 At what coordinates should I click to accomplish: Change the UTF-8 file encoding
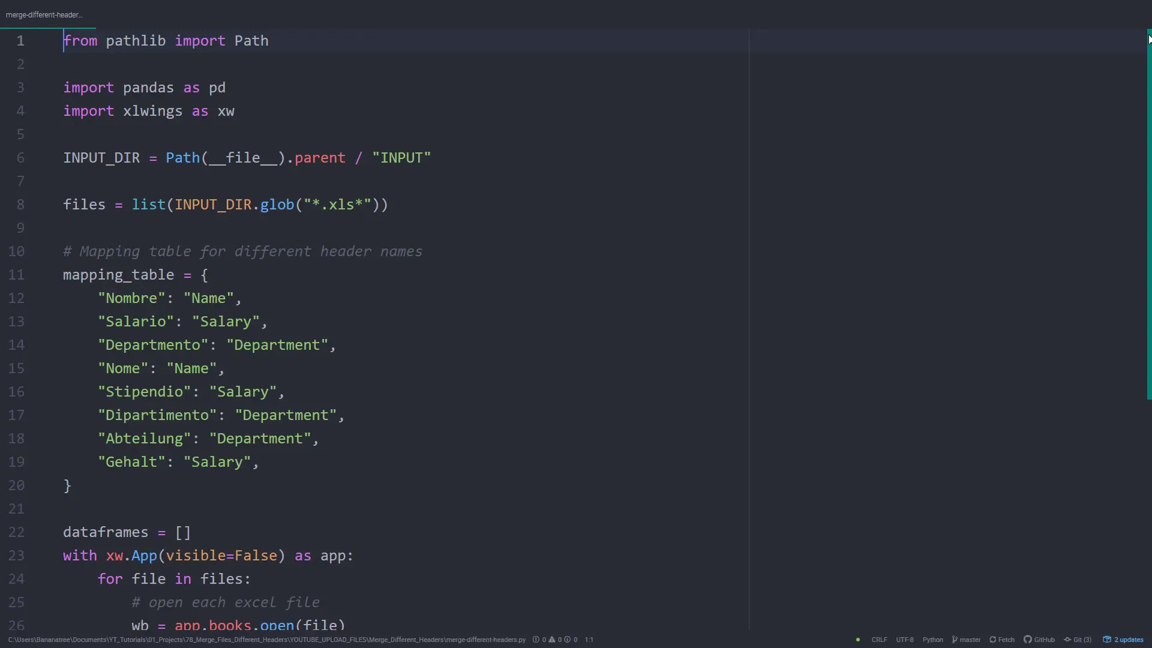click(x=905, y=640)
